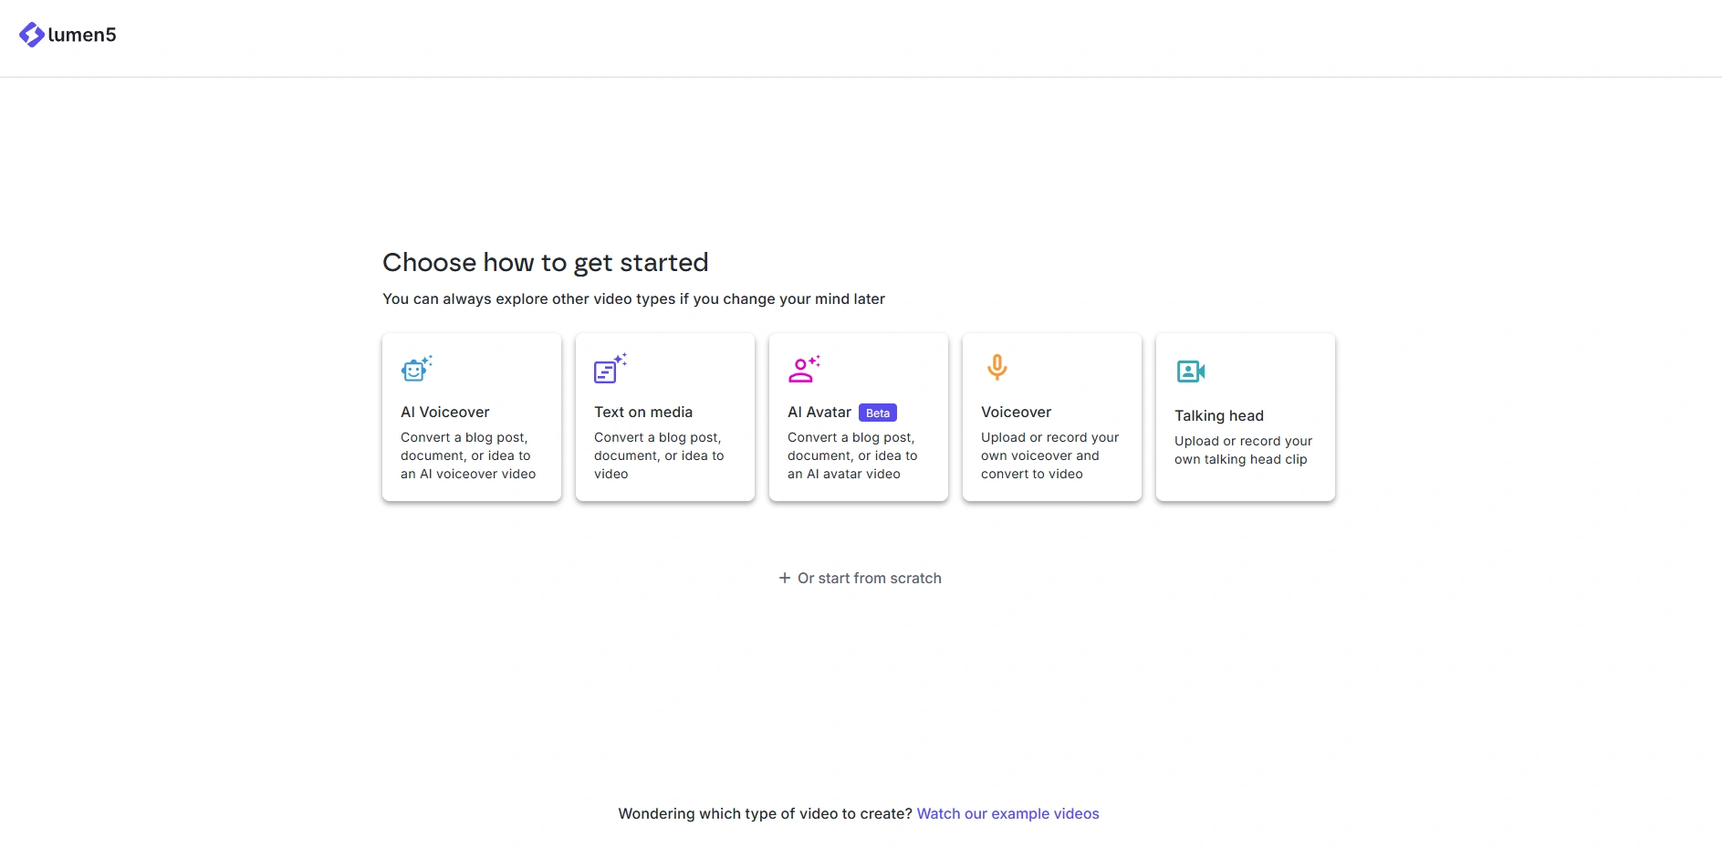Click description ending in 'an AI voiceover video'
The image size is (1722, 847).
click(468, 456)
